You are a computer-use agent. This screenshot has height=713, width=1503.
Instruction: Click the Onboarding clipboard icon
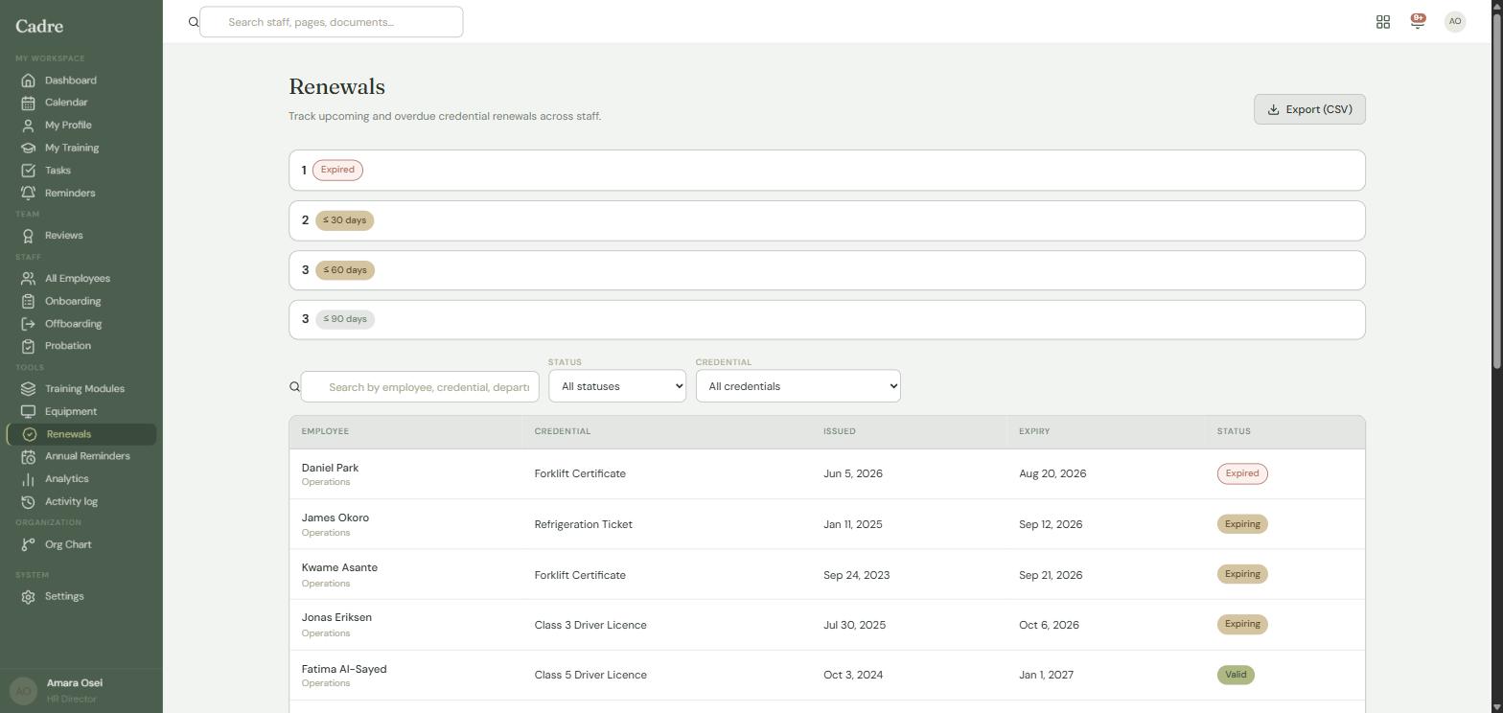[28, 301]
